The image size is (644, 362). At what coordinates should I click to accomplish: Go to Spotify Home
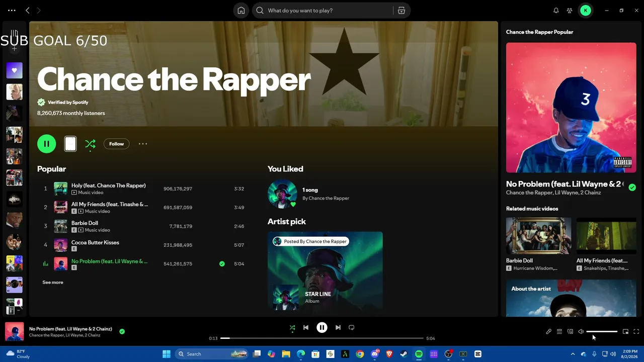tap(241, 11)
